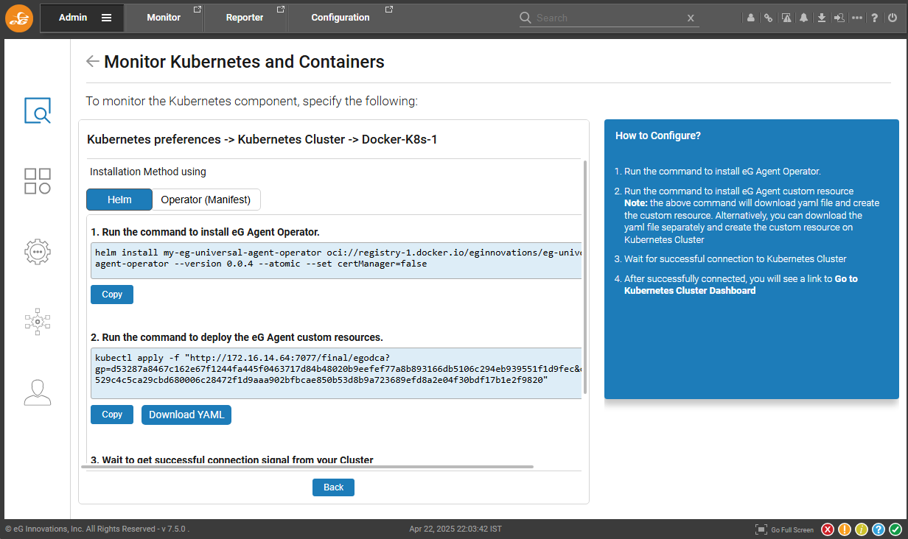Screen dimensions: 908x539
Task: Click the vertical scrollbar in the panel
Action: 585,278
